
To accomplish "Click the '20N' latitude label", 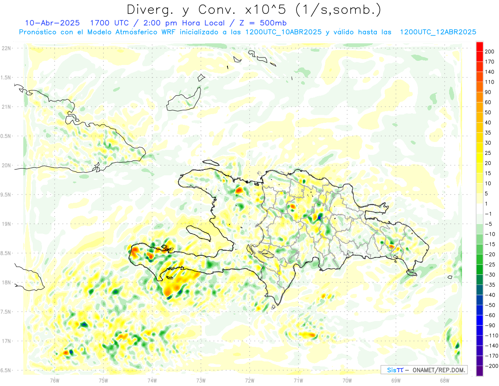I will click(5, 165).
